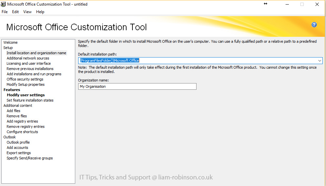Open Add installations and run programs
Screen dimensions: 326x186
(x=34, y=74)
